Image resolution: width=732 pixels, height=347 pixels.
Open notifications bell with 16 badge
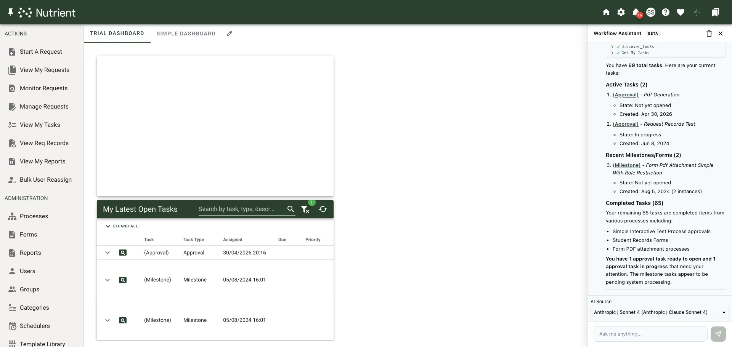[636, 13]
